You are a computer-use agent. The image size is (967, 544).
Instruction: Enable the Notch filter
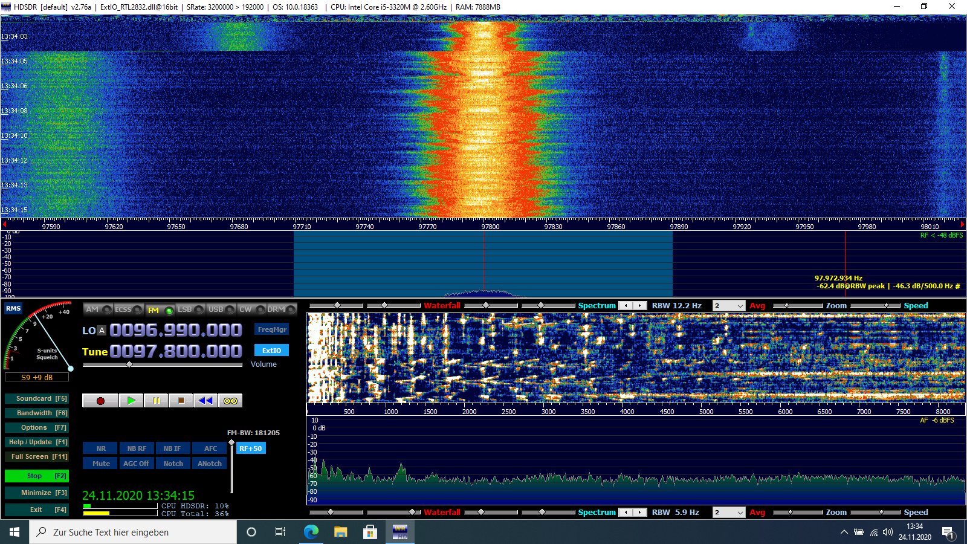pos(172,464)
